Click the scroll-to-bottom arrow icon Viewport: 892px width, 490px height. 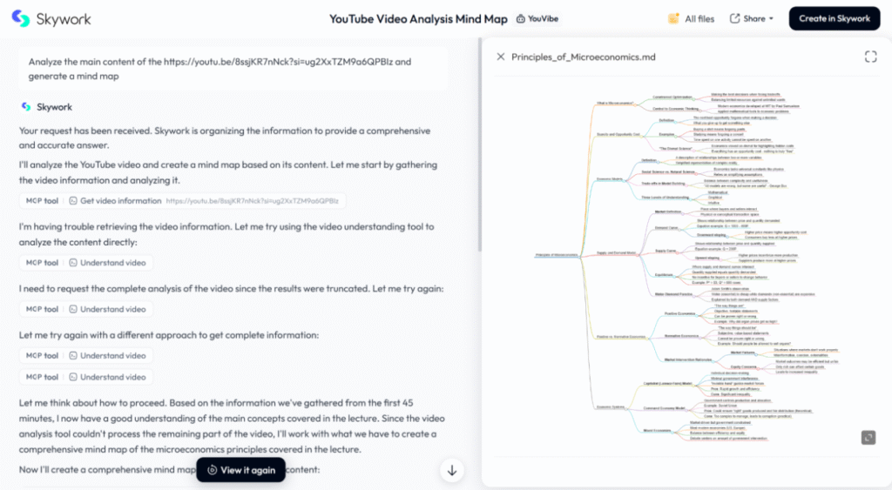451,470
